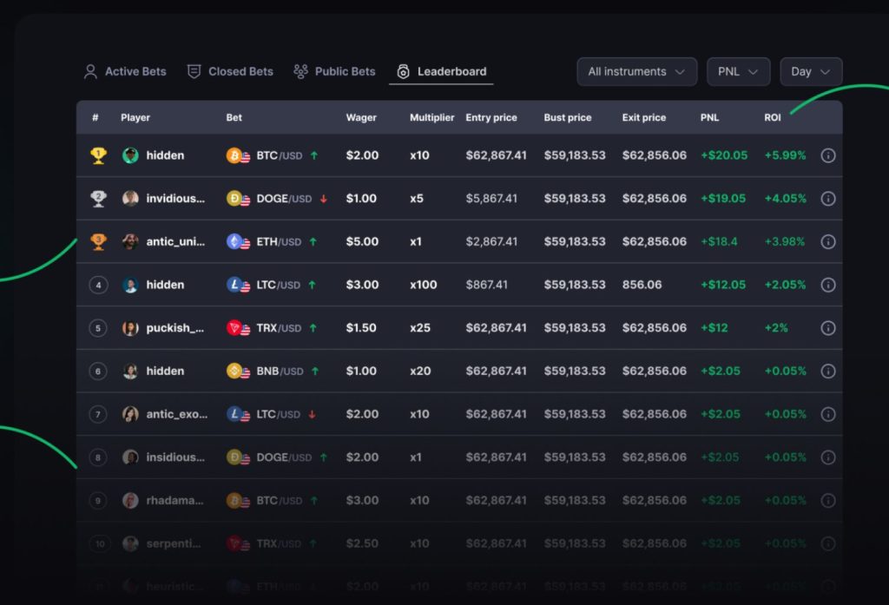The image size is (889, 605).
Task: Open the invidious... player name
Action: pos(175,199)
